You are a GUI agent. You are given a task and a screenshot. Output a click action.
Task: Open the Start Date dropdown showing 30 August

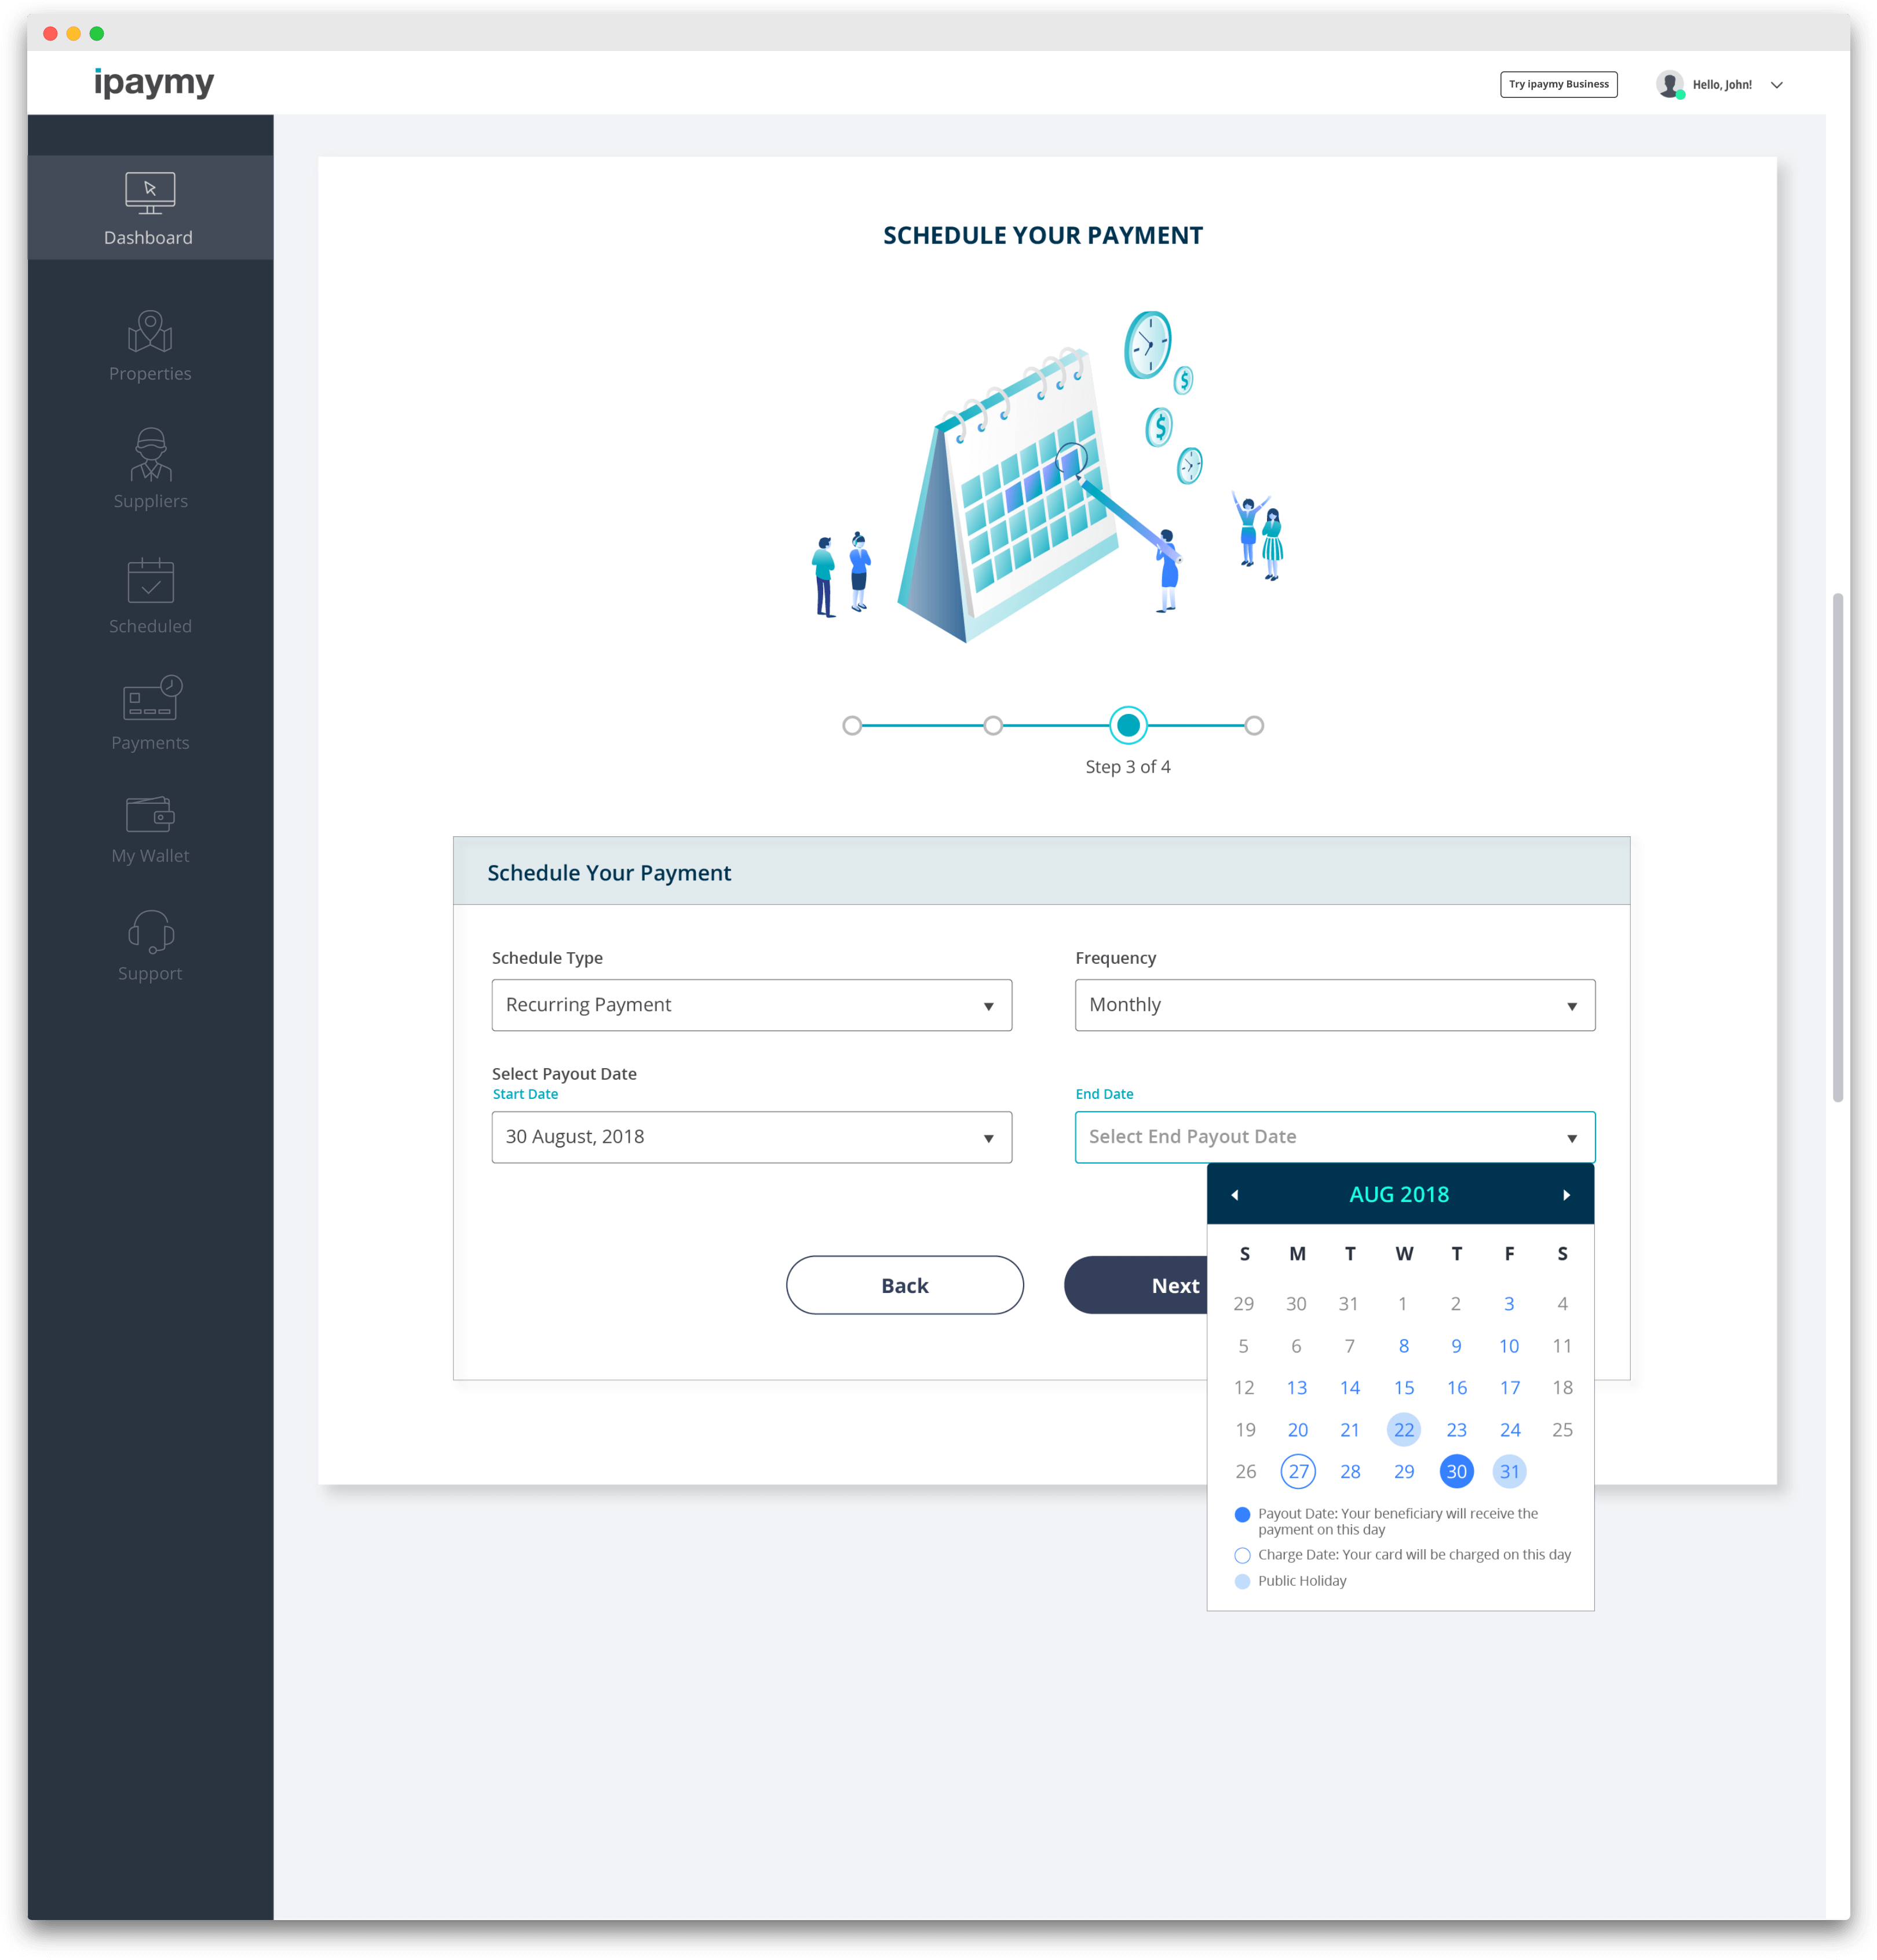751,1137
